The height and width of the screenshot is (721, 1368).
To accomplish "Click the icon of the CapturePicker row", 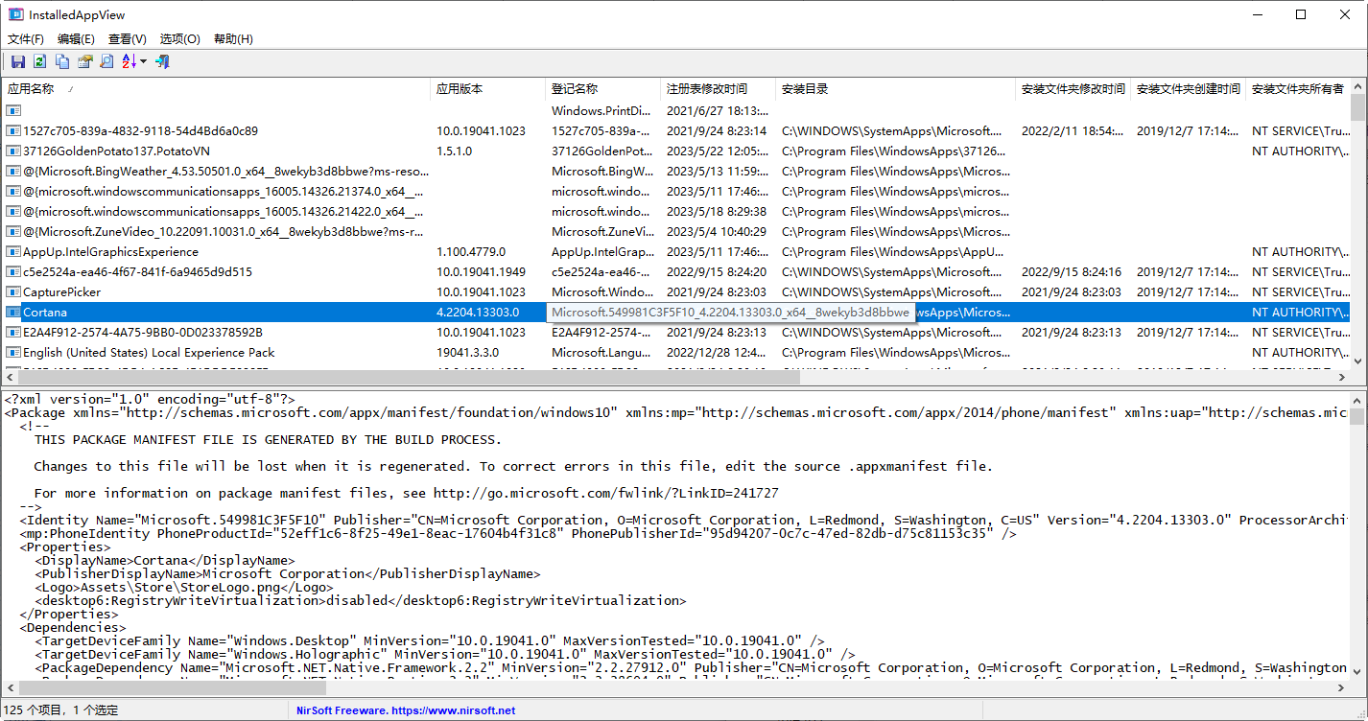I will (x=13, y=292).
